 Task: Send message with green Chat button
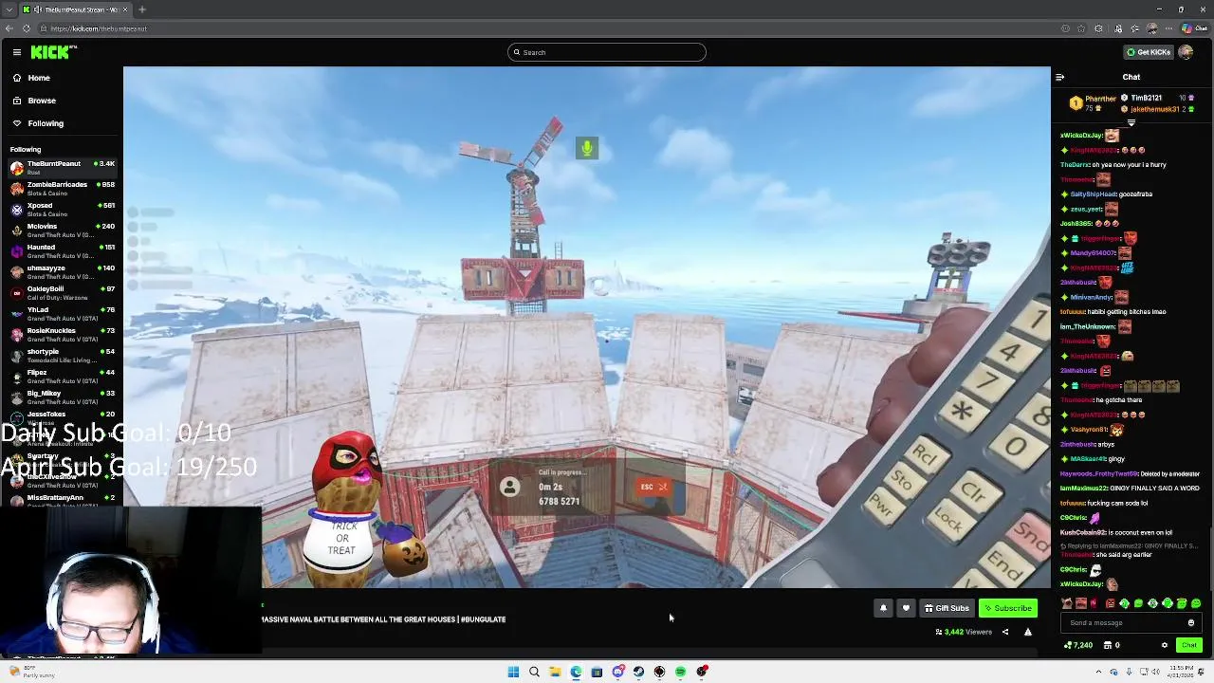[1188, 645]
